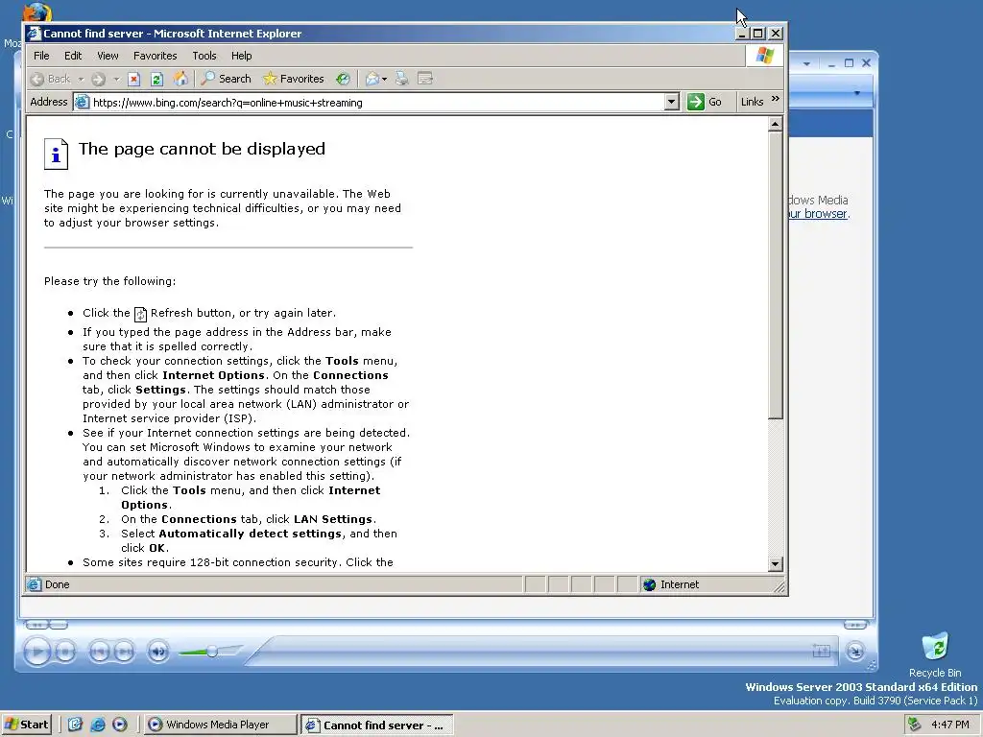Click Play in Windows Media Player
Image resolution: width=983 pixels, height=737 pixels.
37,652
